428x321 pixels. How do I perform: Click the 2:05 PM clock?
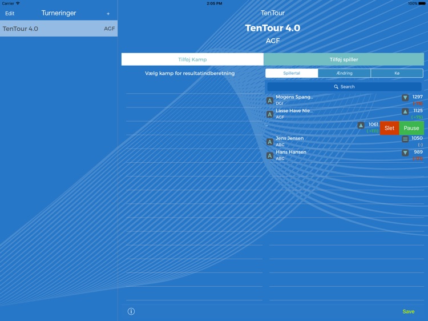point(214,3)
